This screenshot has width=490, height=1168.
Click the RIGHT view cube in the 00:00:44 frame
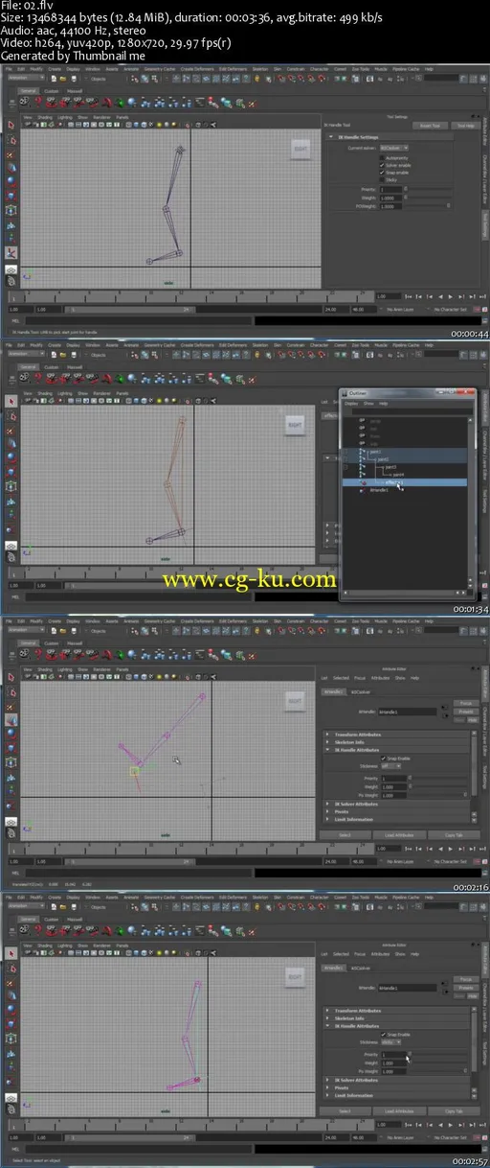pos(300,148)
